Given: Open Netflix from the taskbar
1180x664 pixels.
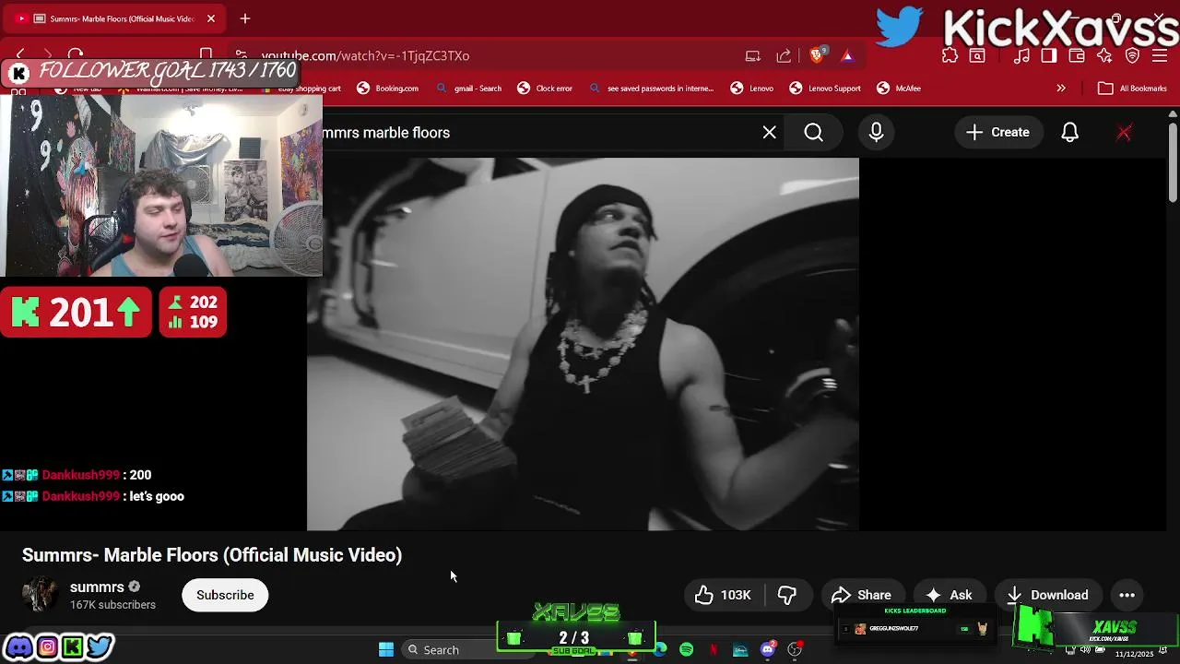Looking at the screenshot, I should pyautogui.click(x=714, y=649).
